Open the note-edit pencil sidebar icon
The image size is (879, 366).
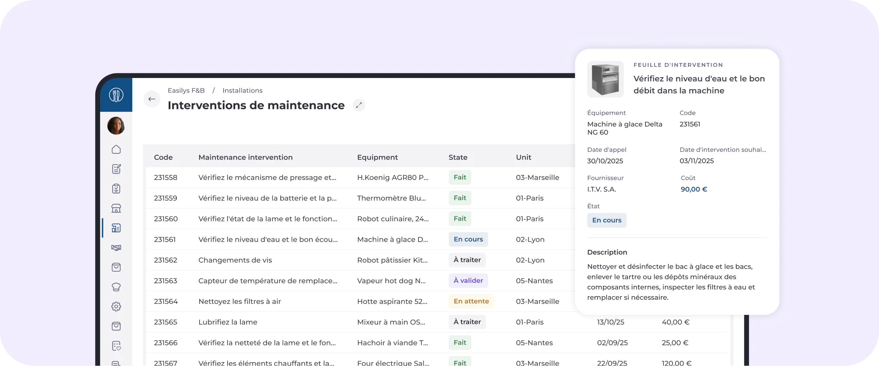tap(116, 169)
